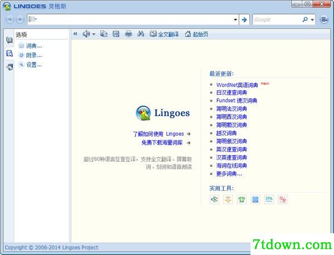Expand the search engine dropdown arrow
The height and width of the screenshot is (255, 334).
tap(312, 20)
